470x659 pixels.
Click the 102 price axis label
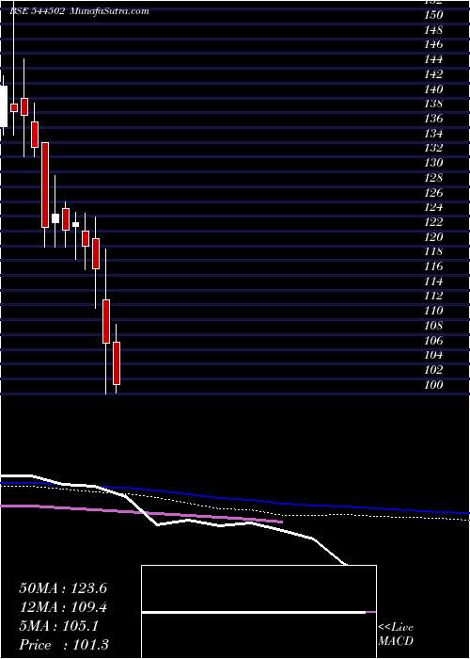click(x=433, y=369)
